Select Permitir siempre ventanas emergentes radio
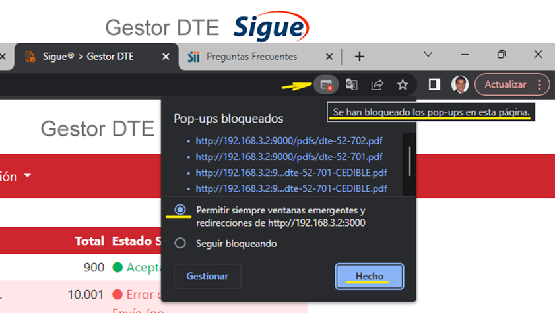Image resolution: width=555 pixels, height=313 pixels. tap(180, 210)
